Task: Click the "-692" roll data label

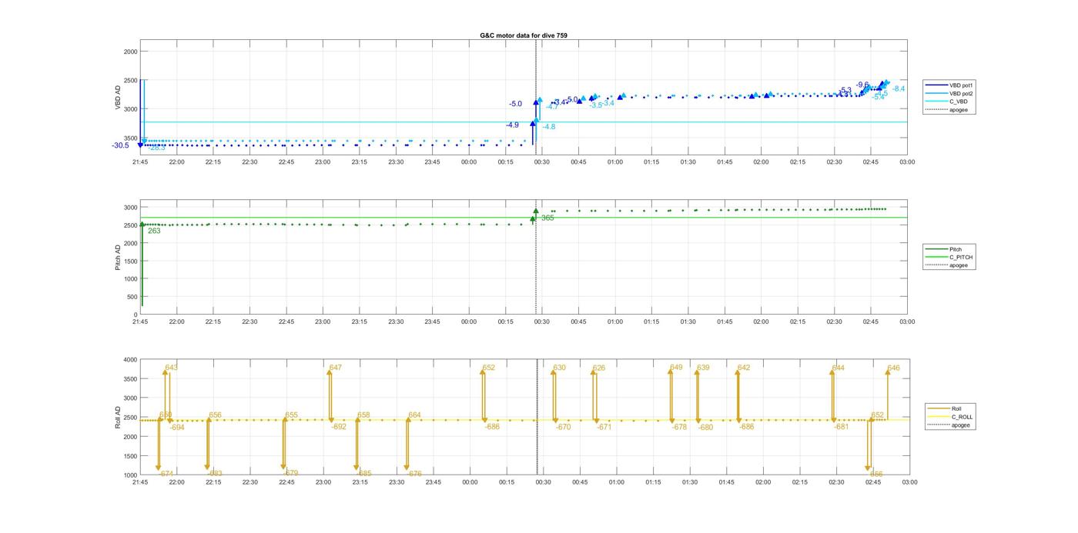Action: click(339, 426)
